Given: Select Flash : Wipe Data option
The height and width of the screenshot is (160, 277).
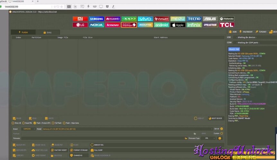Looking at the screenshot, I should (x=71, y=123).
